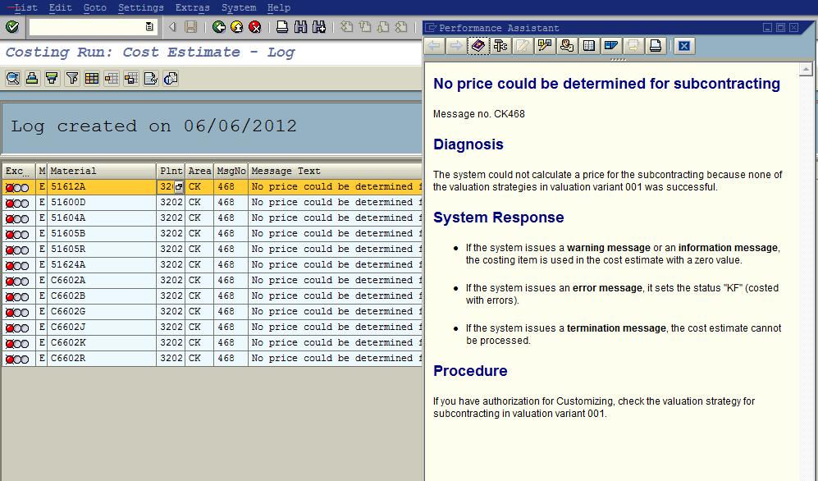Click the First Page icon

point(346,26)
